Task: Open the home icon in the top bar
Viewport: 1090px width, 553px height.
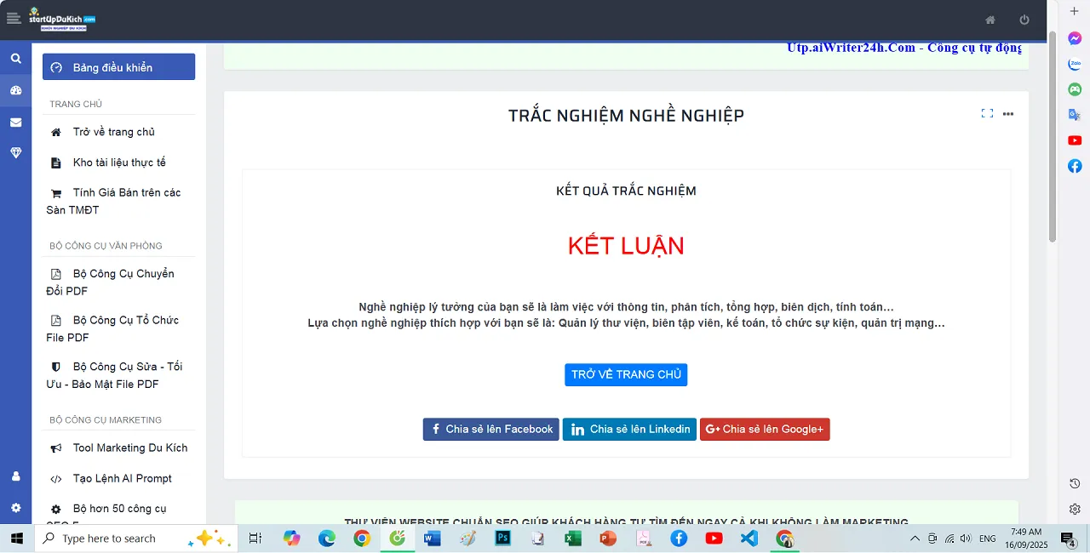Action: (x=990, y=20)
